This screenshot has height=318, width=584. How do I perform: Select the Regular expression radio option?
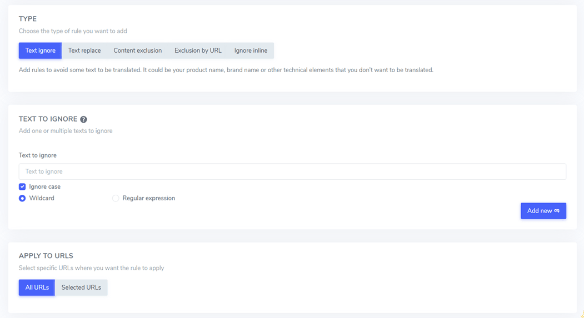(x=116, y=198)
